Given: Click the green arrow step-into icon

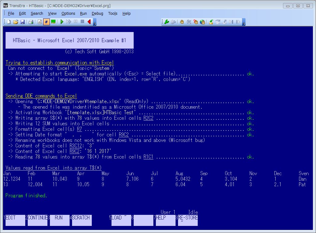Looking at the screenshot, I should [211, 22].
